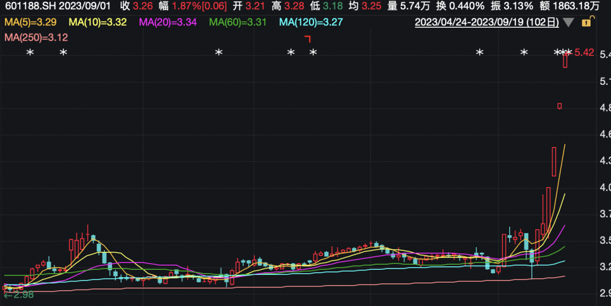The height and width of the screenshot is (306, 611).
Task: Click the volume value 量 5.74万
Action: click(408, 6)
